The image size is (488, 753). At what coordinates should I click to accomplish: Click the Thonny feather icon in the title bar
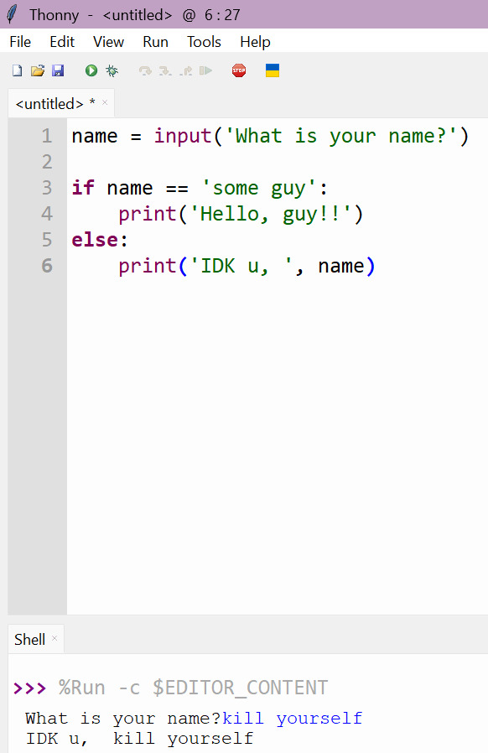pos(12,14)
